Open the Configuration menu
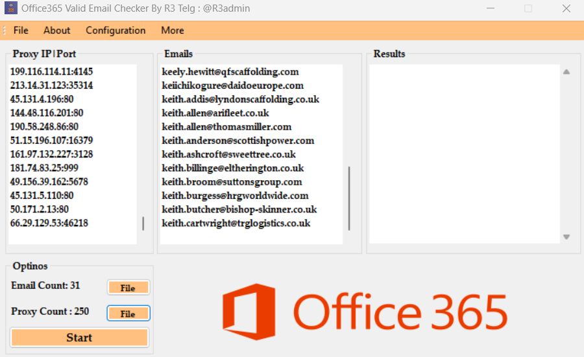 point(116,30)
